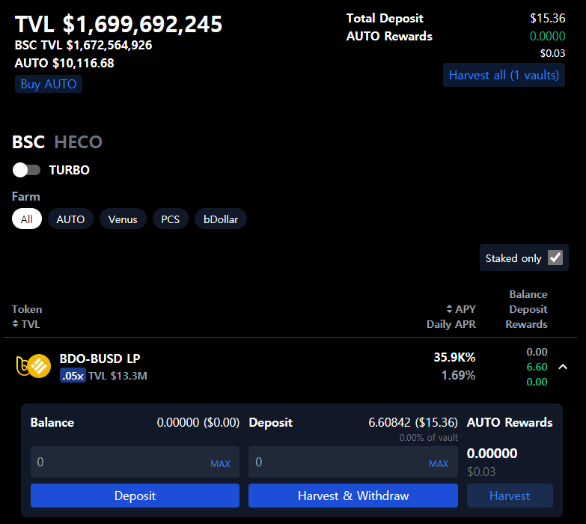586x524 pixels.
Task: Click the Harvest & Withdraw button
Action: pyautogui.click(x=353, y=496)
